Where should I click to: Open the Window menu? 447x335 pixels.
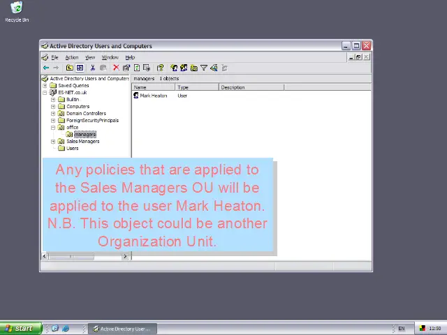click(x=110, y=57)
